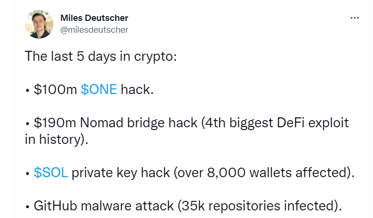Follow the $ONE cashtag link
The image size is (373, 218).
99,89
